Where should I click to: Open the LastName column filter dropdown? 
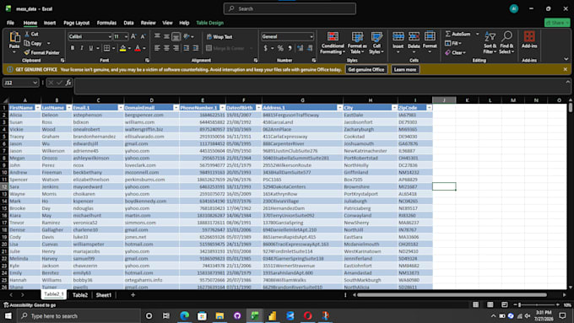(x=69, y=108)
